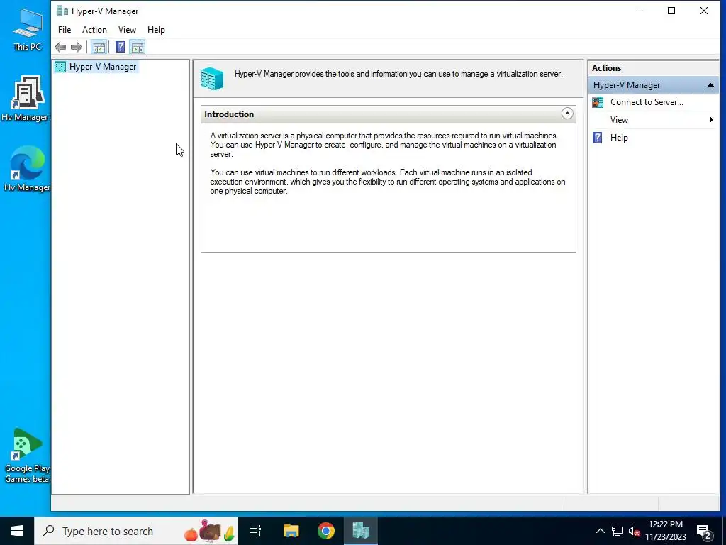Image resolution: width=726 pixels, height=545 pixels.
Task: Open the File menu
Action: 65,30
